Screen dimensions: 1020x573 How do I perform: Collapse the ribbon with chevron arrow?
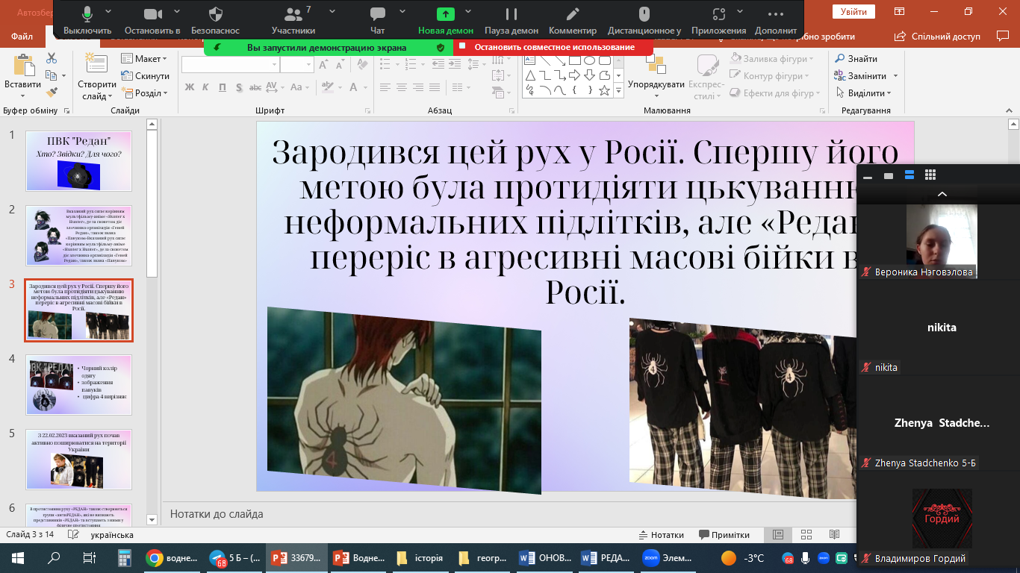1008,110
